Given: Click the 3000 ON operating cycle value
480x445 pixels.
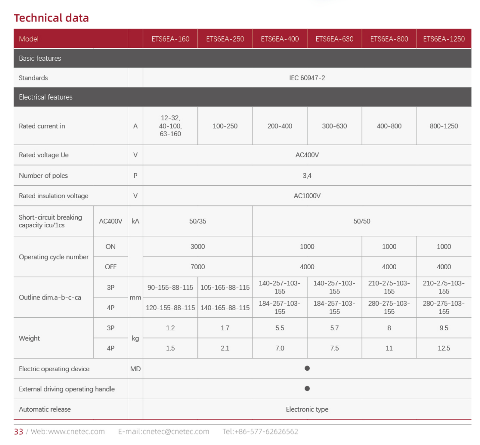Looking at the screenshot, I should [198, 247].
